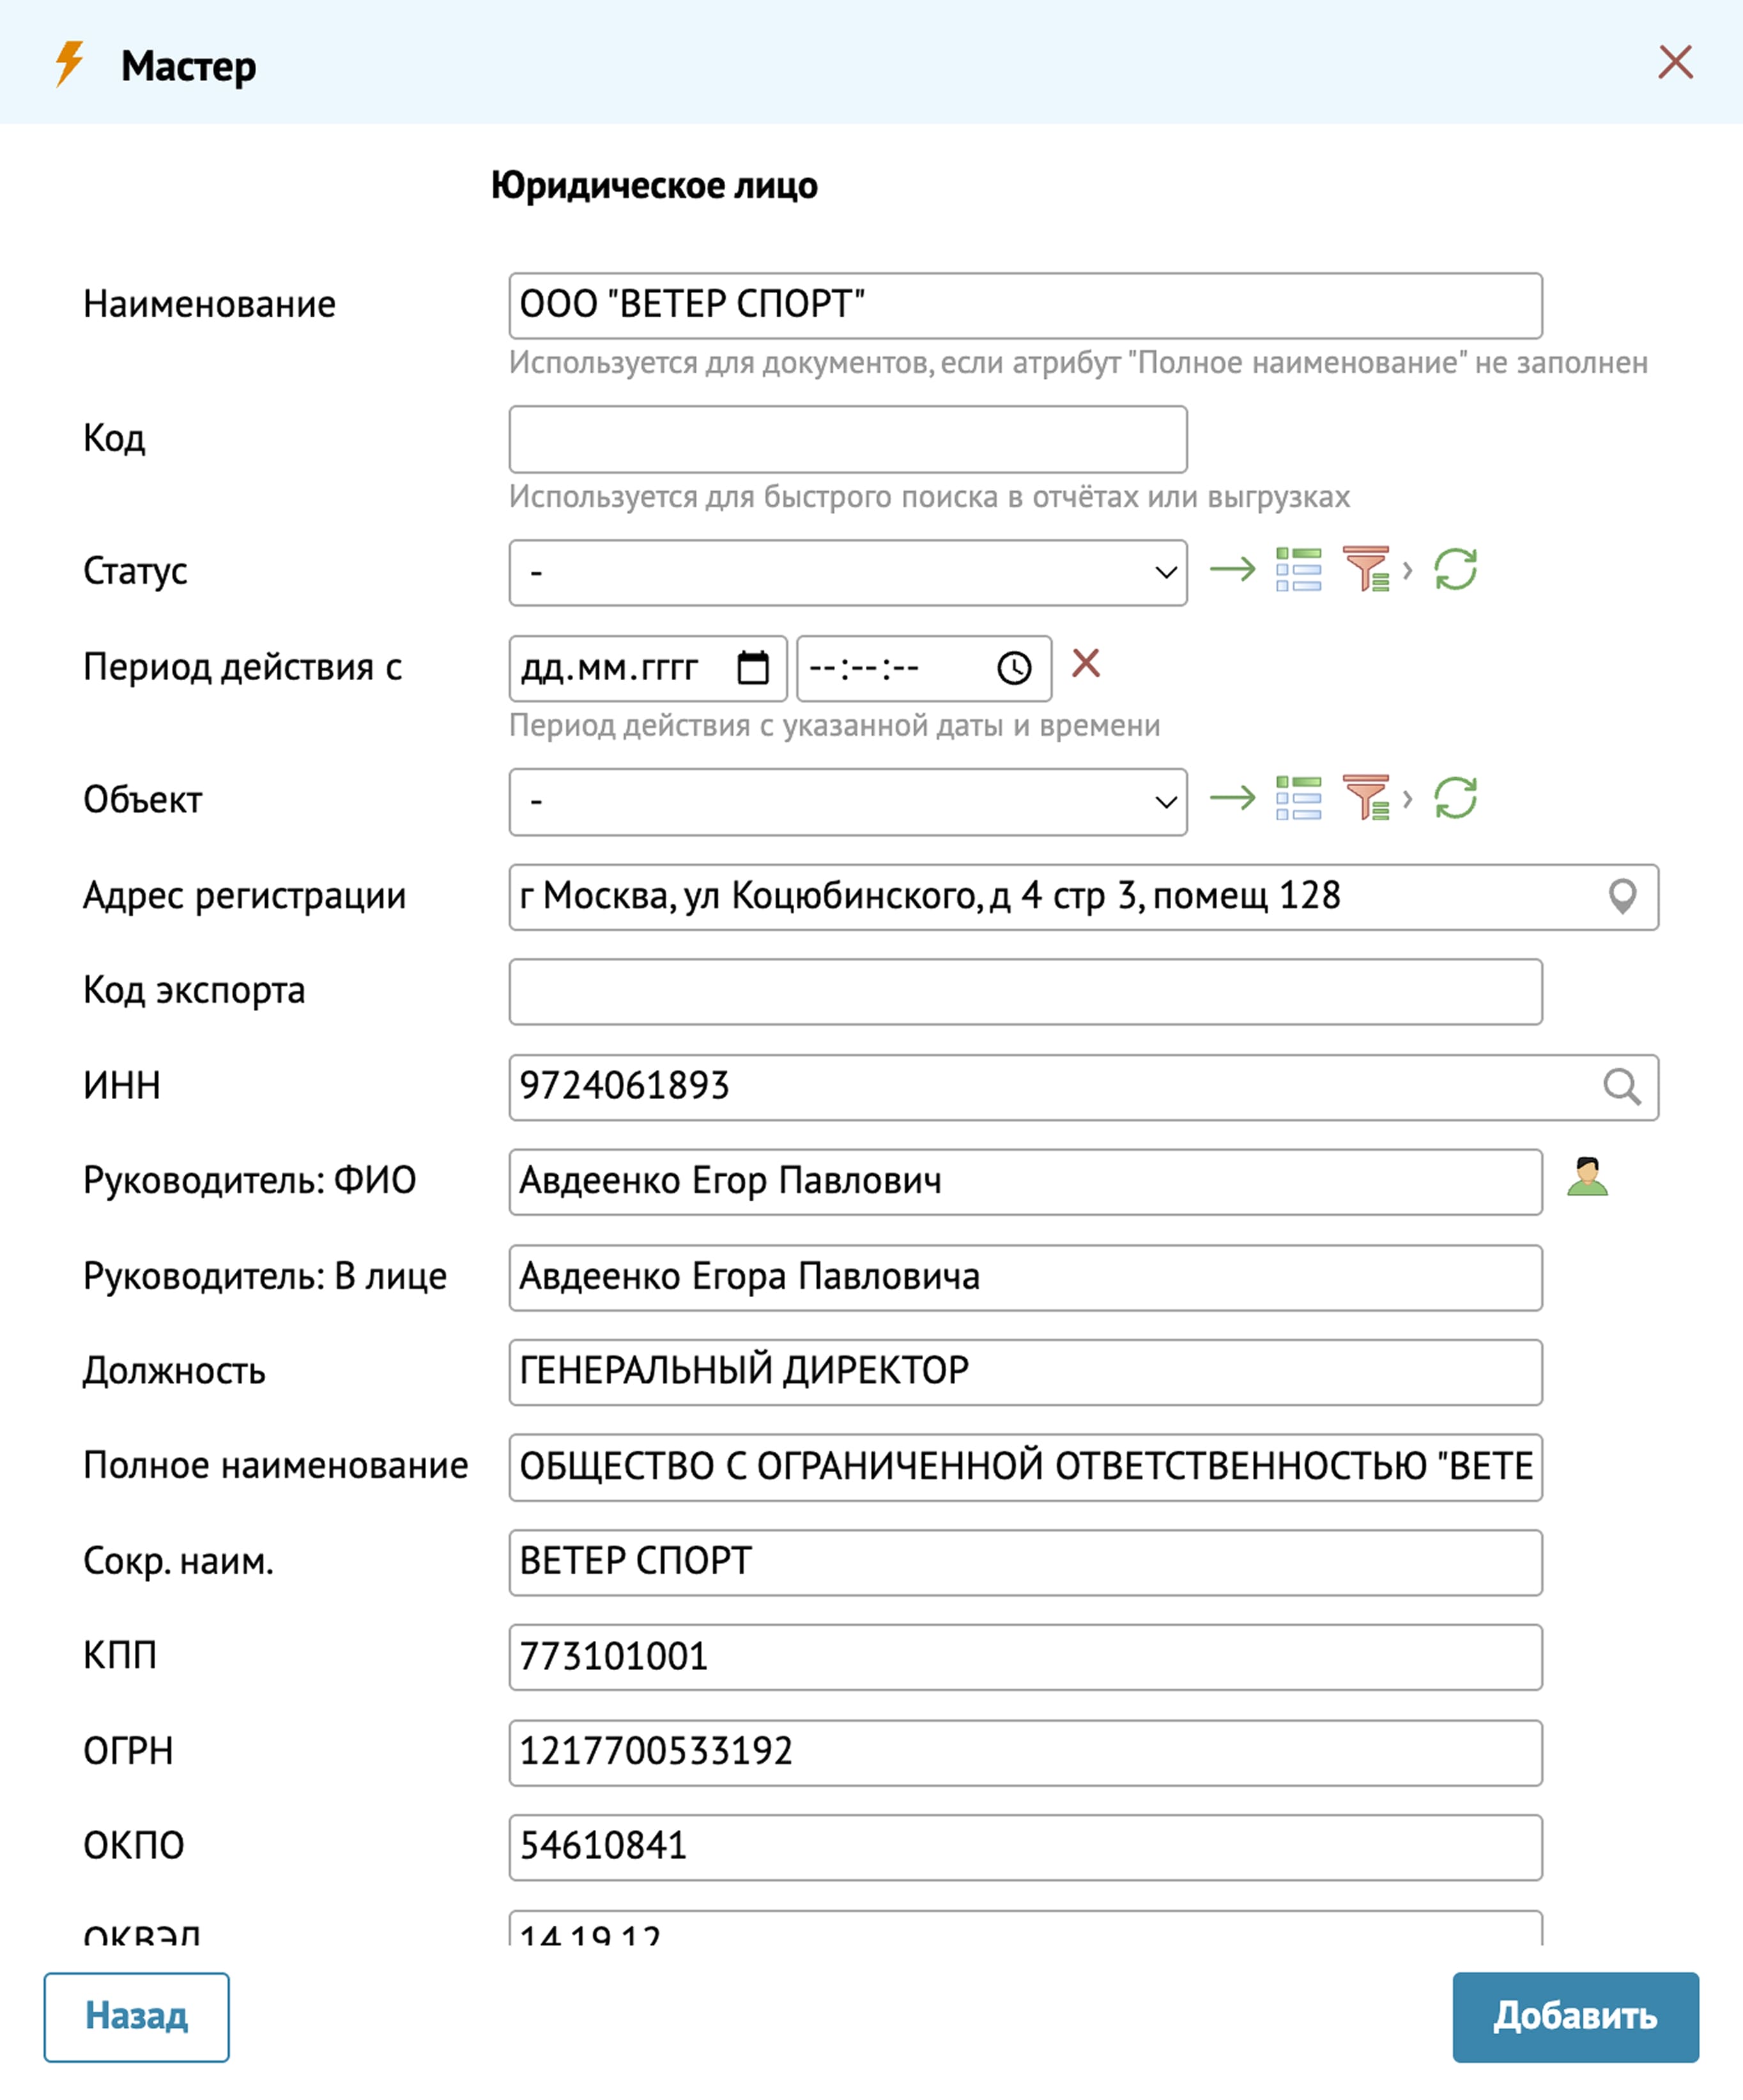Screen dimensions: 1743x2100
Task: Click into the Код input field
Action: 847,439
